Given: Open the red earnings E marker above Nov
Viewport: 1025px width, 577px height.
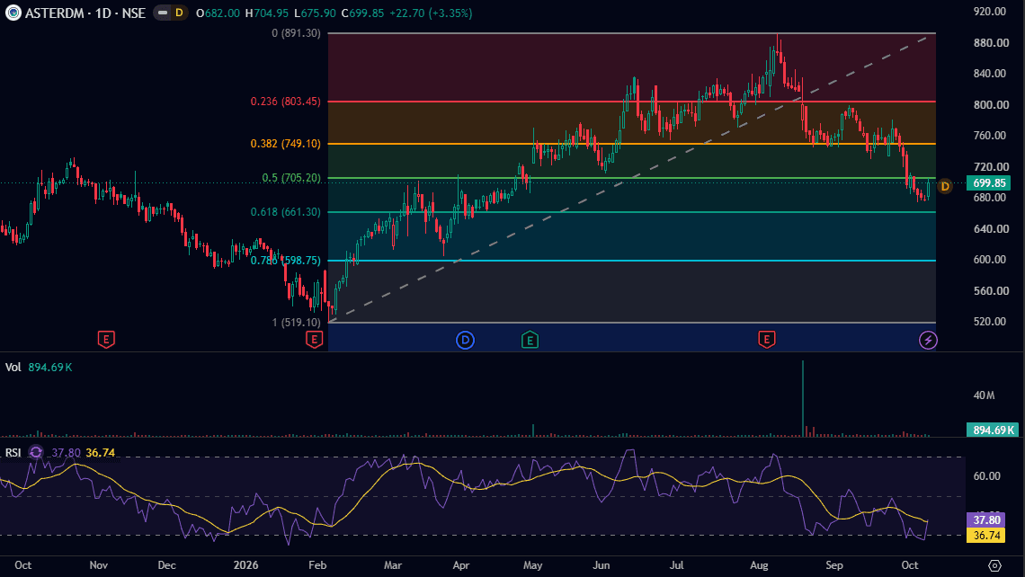Looking at the screenshot, I should [x=106, y=339].
